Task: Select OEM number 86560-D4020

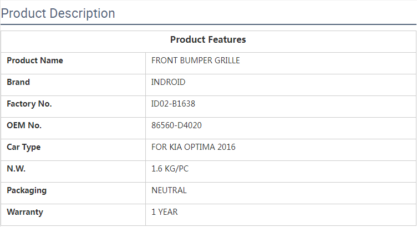Action: (176, 125)
